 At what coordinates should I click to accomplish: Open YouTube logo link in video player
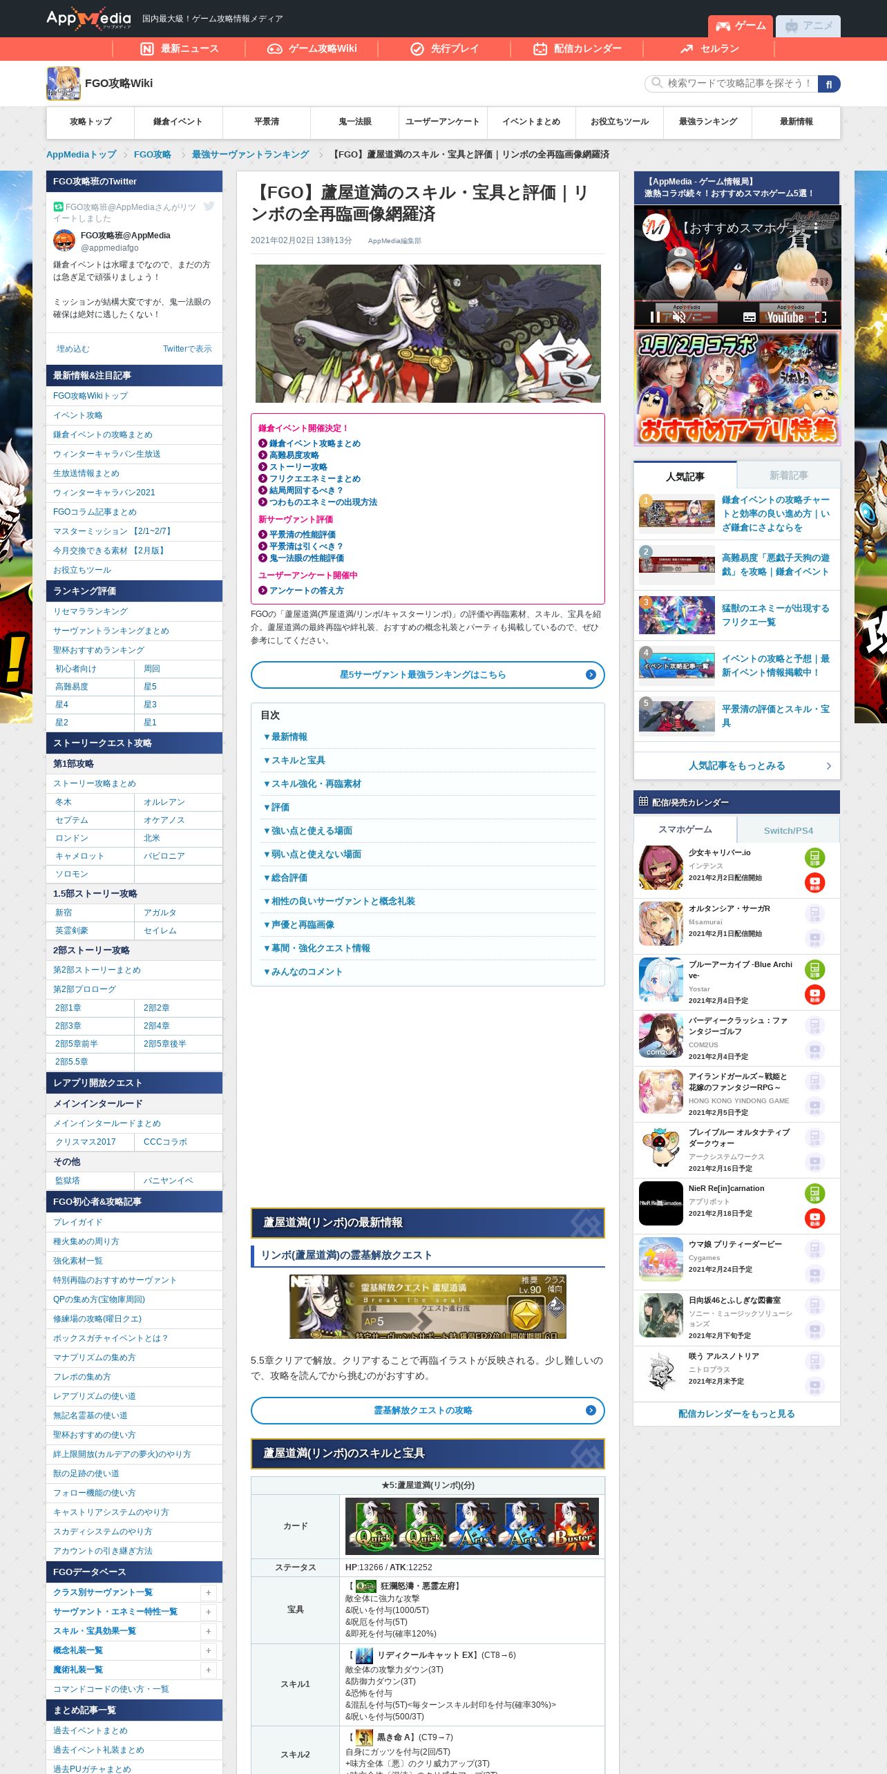click(x=785, y=317)
